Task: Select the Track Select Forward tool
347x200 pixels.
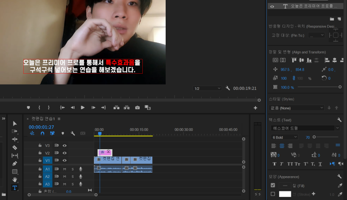Action: pos(15,131)
